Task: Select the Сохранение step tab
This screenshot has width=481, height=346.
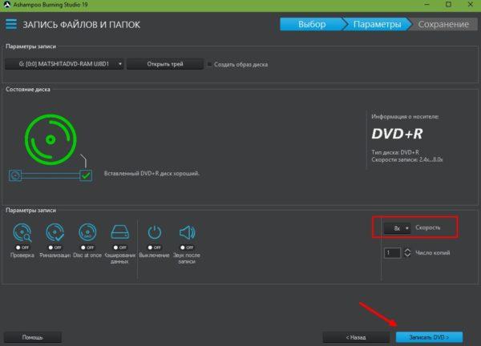Action: [x=443, y=24]
